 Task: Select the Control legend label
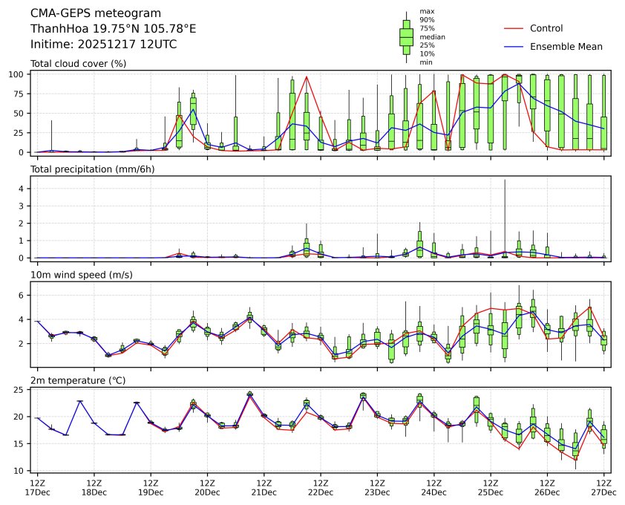pyautogui.click(x=546, y=29)
